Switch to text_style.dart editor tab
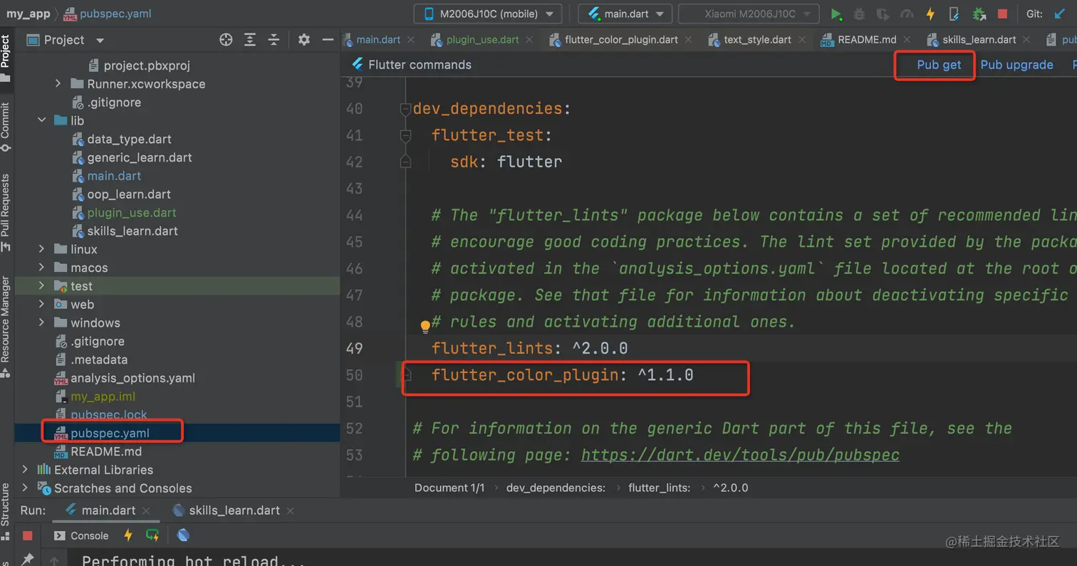Screen dimensions: 1077x566 [x=758, y=39]
